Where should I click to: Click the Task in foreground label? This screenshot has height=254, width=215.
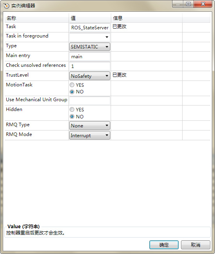click(x=27, y=36)
